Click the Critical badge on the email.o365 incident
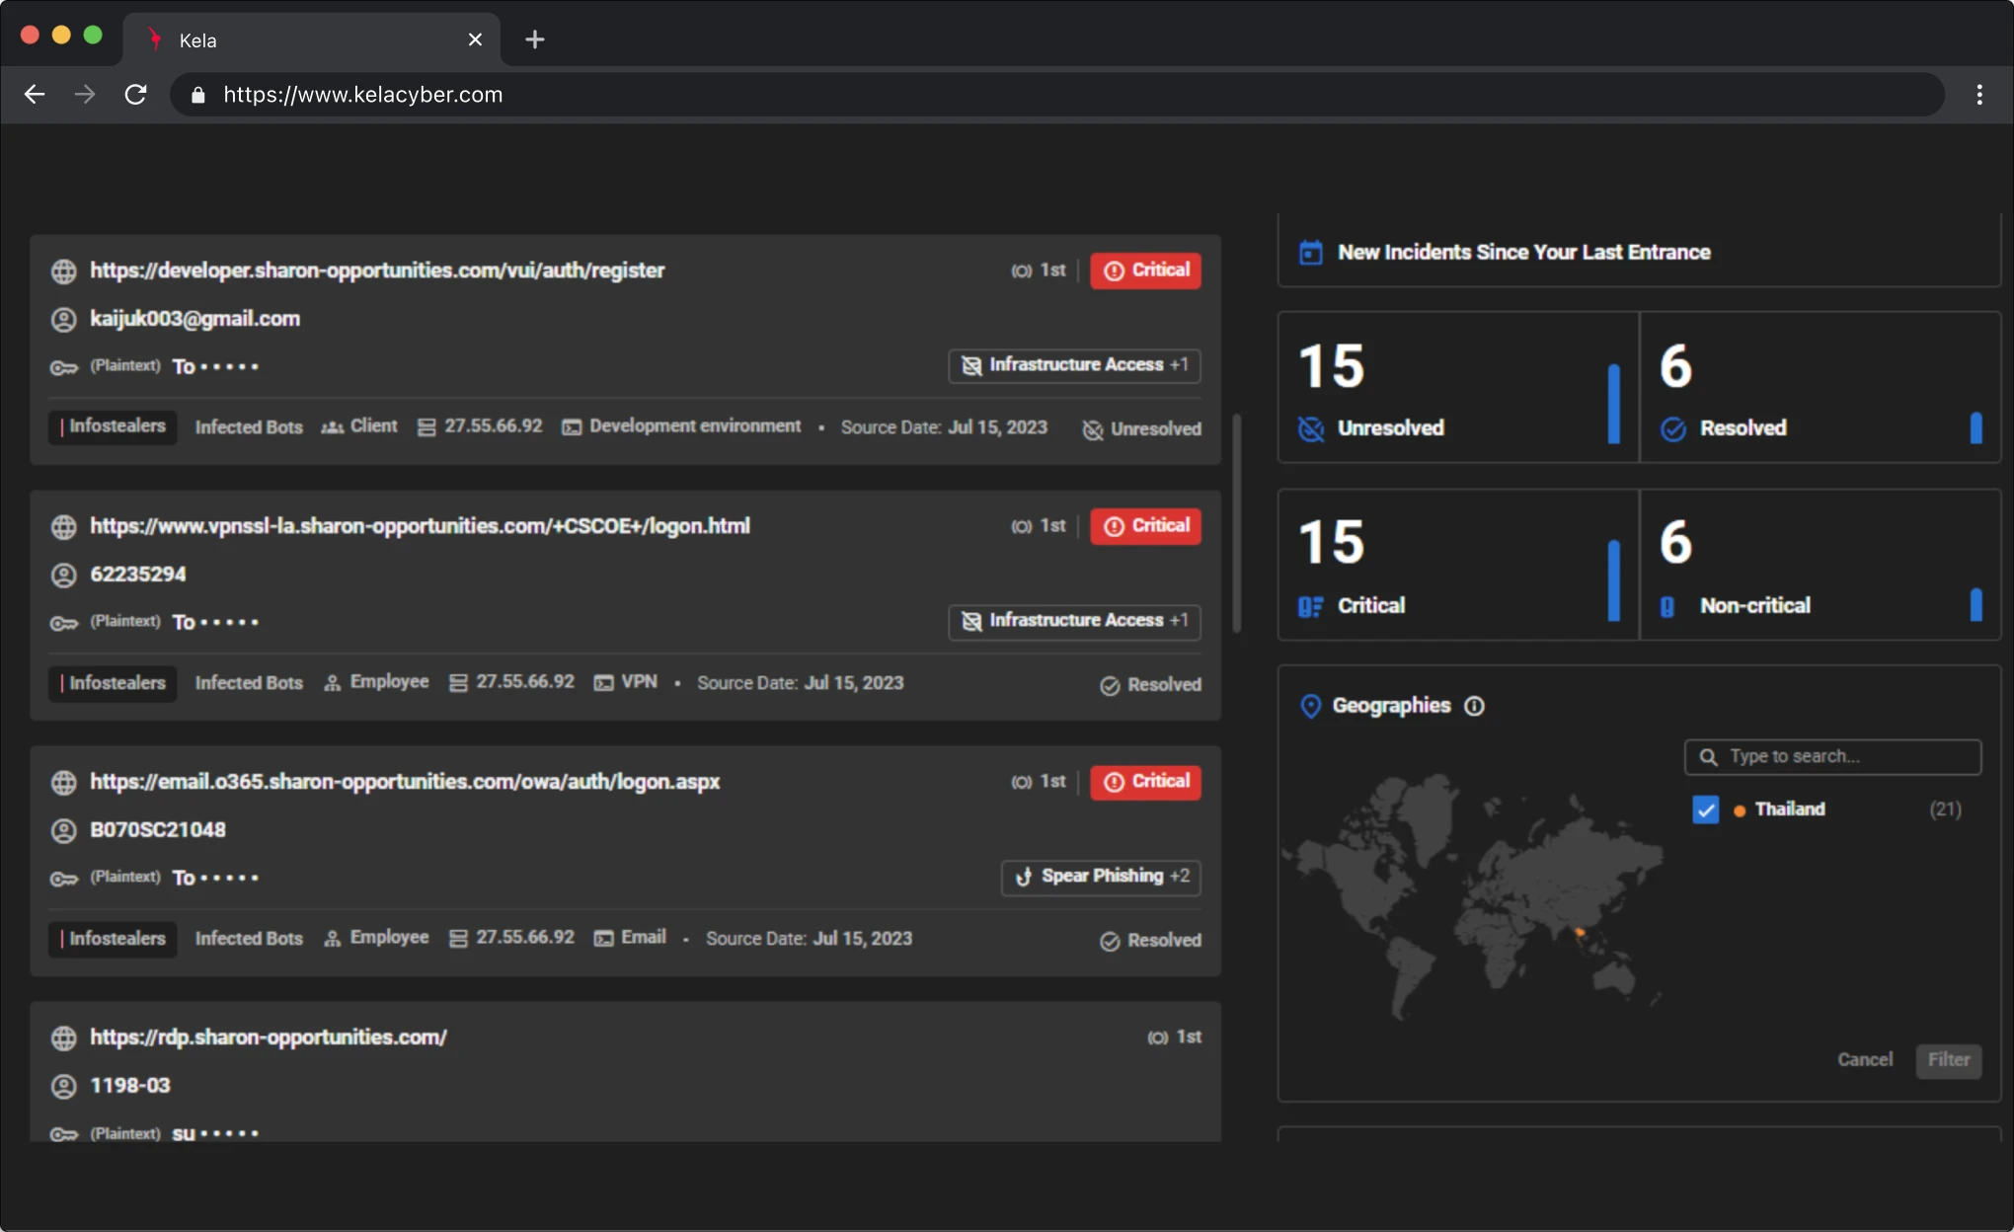Viewport: 2014px width, 1232px height. pos(1146,782)
